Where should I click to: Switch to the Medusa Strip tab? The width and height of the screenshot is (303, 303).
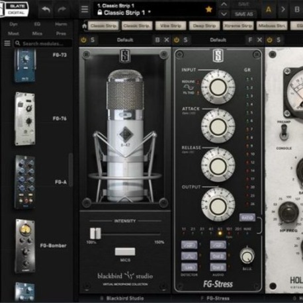[x=272, y=26]
